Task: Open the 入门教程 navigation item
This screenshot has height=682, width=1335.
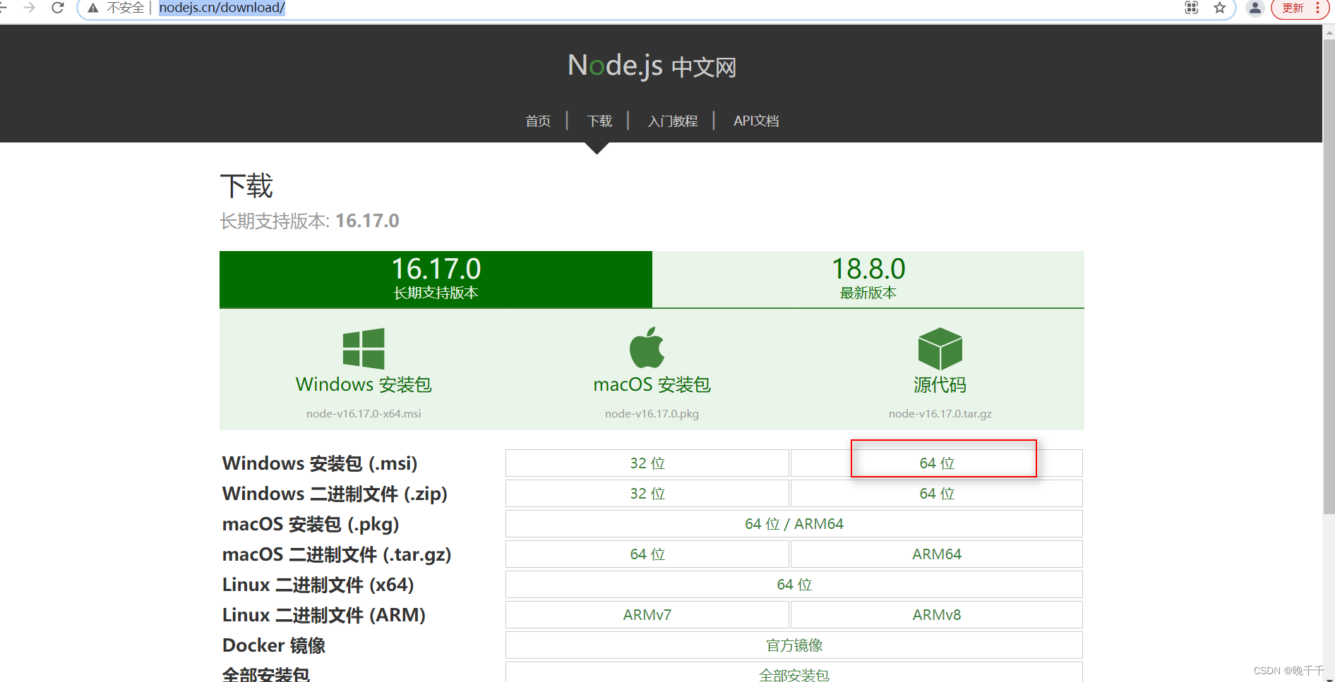Action: [x=673, y=121]
